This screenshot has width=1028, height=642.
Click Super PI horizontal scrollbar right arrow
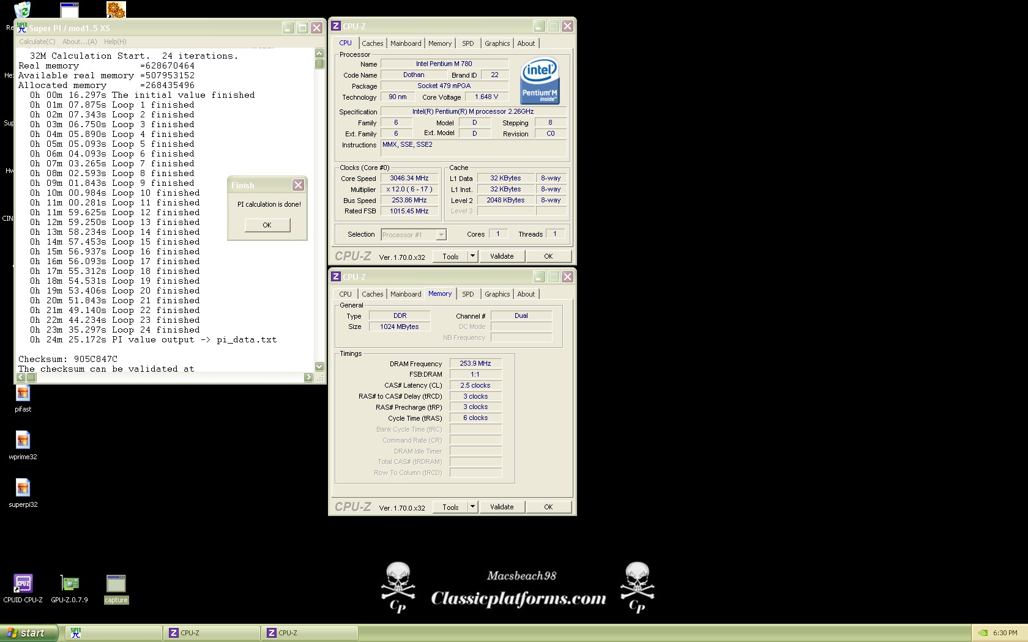tap(308, 377)
